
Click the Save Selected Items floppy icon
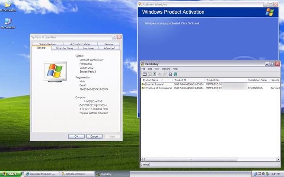150,74
